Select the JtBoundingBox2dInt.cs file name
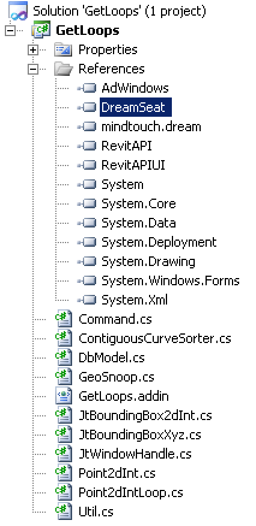 tap(145, 416)
